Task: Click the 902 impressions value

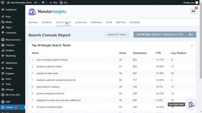Action: (x=135, y=67)
